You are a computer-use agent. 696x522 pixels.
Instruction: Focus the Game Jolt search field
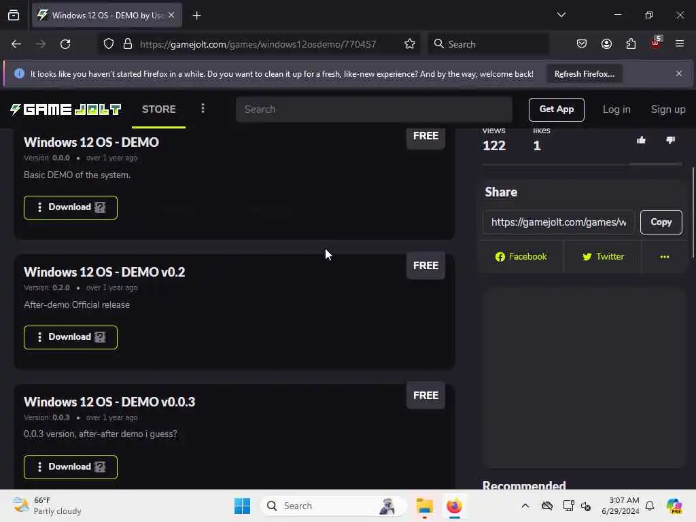375,109
